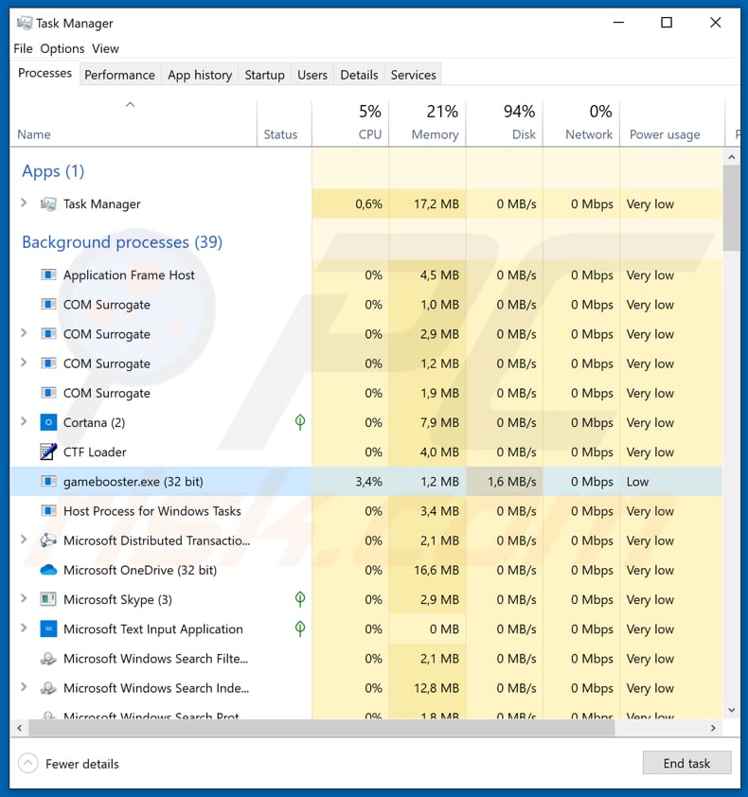
Task: Click Microsoft Skype's green leaf status icon
Action: pyautogui.click(x=300, y=599)
